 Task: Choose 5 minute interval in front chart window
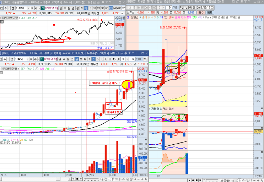[x=98, y=59]
